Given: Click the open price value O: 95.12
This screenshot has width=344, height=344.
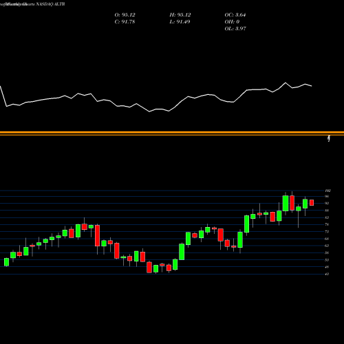Looking at the screenshot, I should pyautogui.click(x=125, y=15).
